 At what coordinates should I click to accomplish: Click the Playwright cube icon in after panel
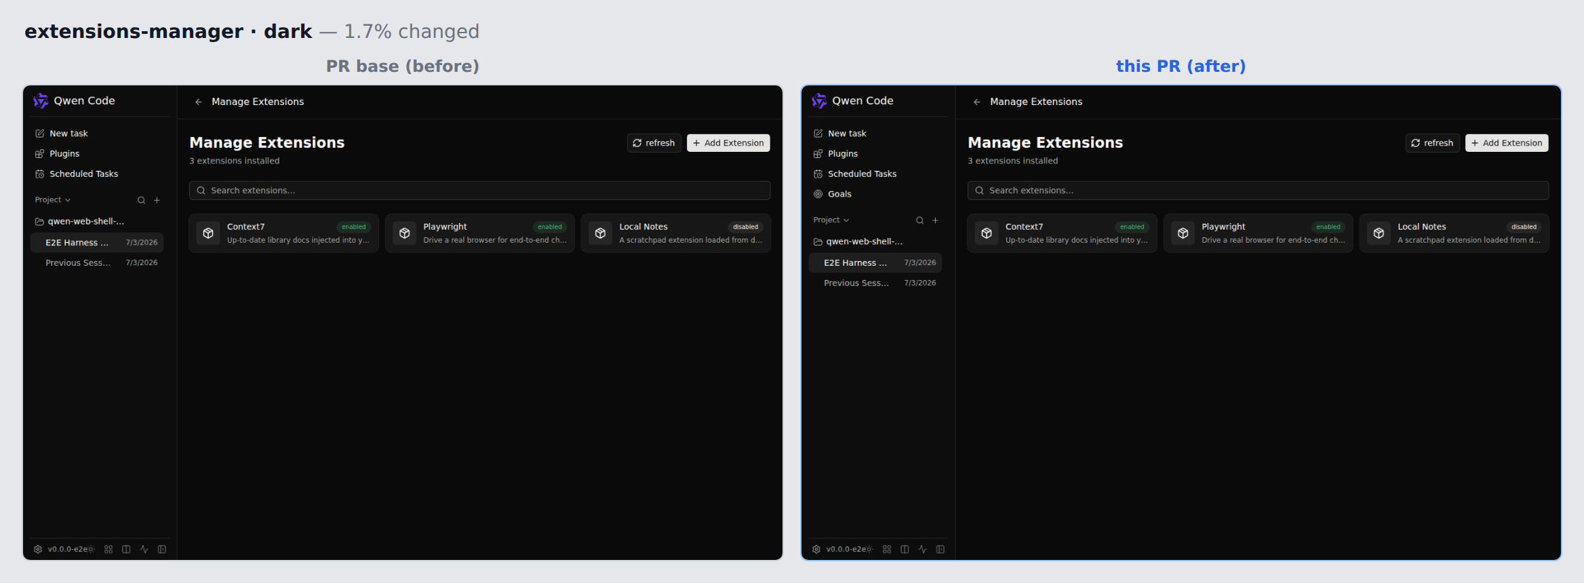tap(1183, 233)
